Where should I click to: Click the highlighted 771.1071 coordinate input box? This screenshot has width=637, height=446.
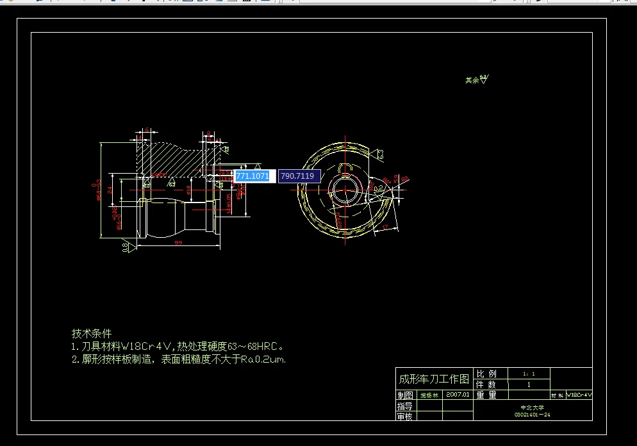point(254,176)
